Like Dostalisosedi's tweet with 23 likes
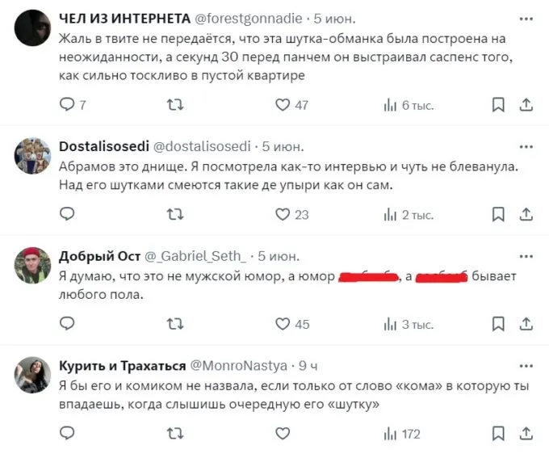 tap(283, 214)
